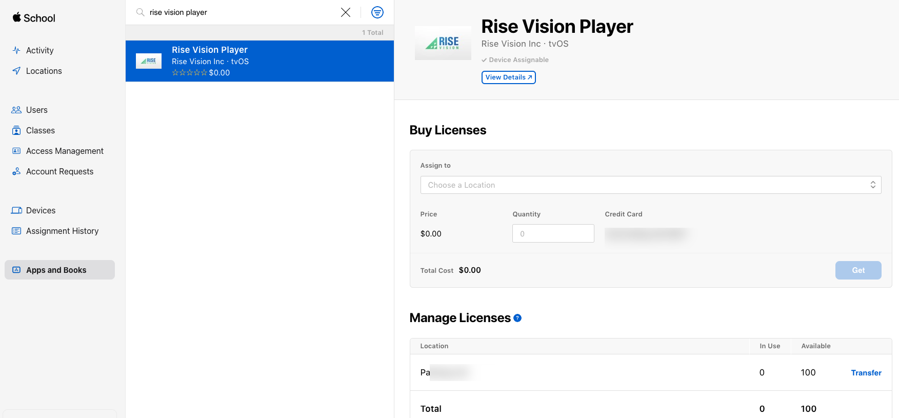Open View Details for Rise Vision Player
Viewport: 899px width, 418px height.
pyautogui.click(x=508, y=77)
